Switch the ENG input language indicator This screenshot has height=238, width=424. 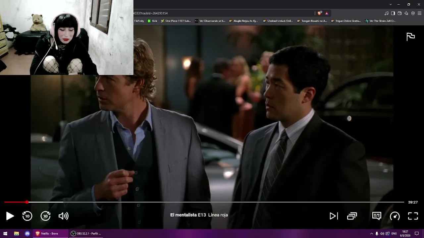click(394, 234)
